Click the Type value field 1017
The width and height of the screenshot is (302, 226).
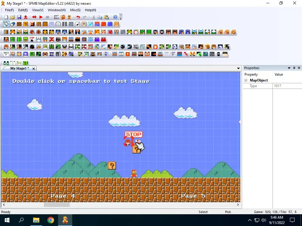pyautogui.click(x=287, y=86)
